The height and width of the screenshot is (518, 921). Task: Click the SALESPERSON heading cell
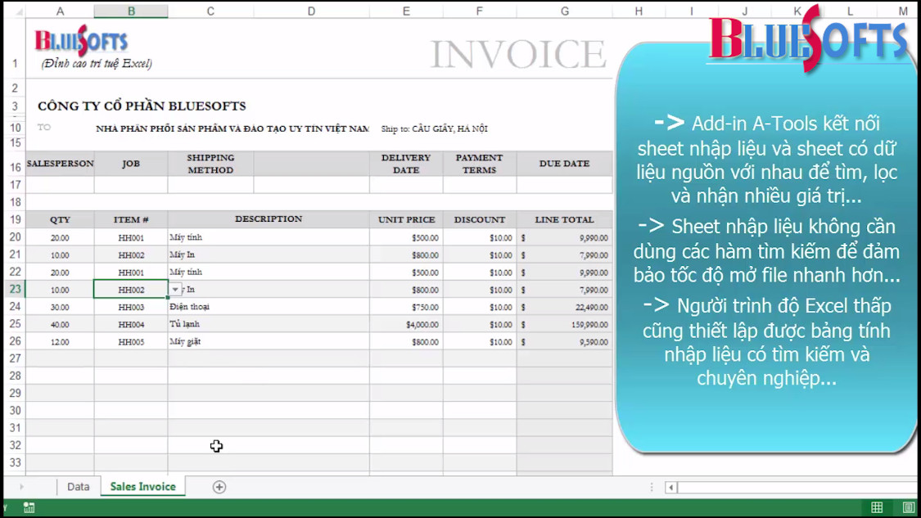[60, 164]
